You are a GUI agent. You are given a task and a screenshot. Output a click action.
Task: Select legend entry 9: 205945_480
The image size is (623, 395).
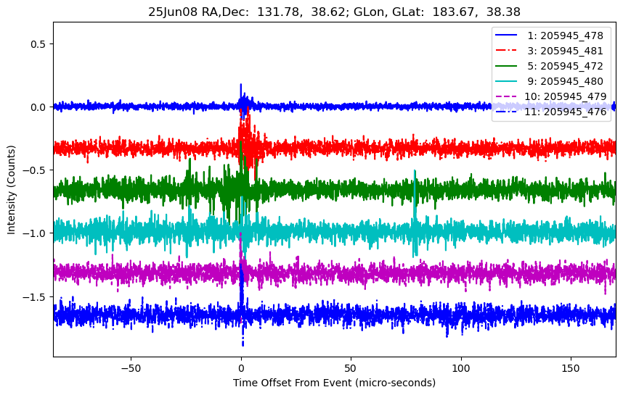565,81
